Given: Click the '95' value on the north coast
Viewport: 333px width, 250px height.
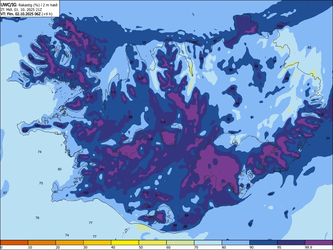Looking at the screenshot, I should point(144,43).
